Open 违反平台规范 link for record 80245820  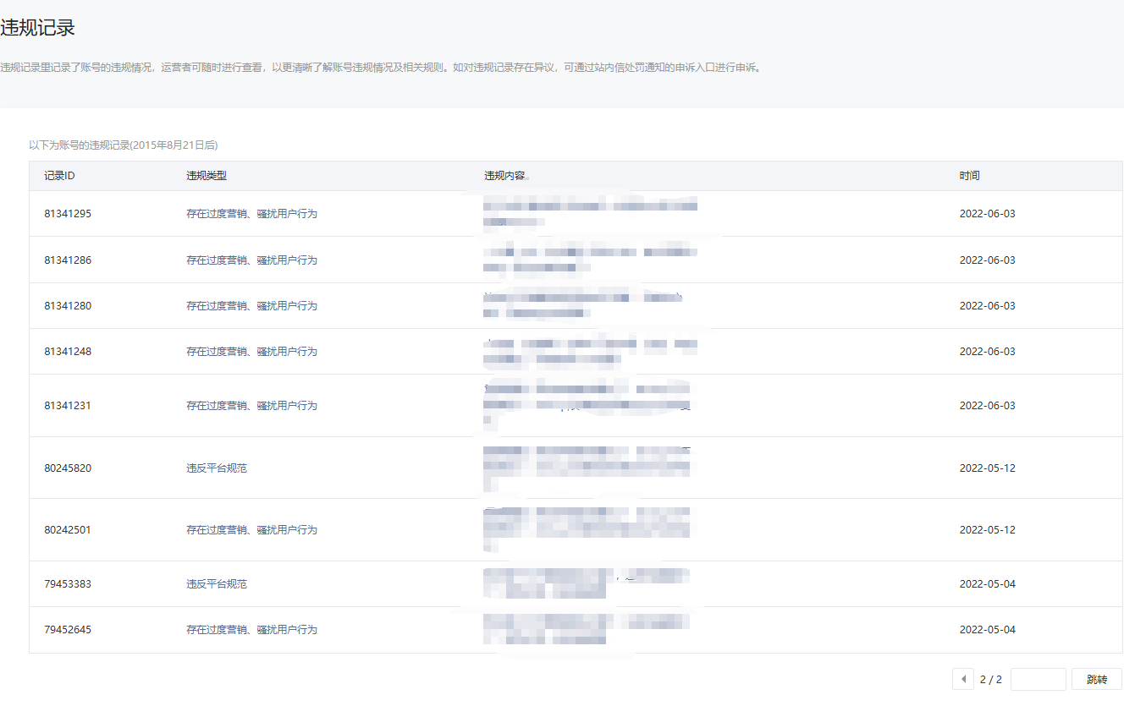(x=217, y=468)
